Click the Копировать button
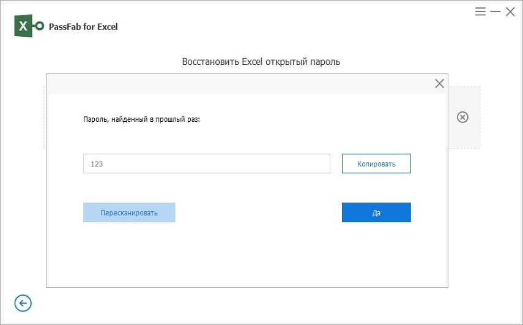 pos(376,163)
